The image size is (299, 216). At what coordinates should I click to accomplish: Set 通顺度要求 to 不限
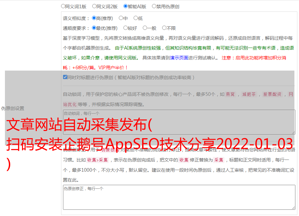pos(164,28)
